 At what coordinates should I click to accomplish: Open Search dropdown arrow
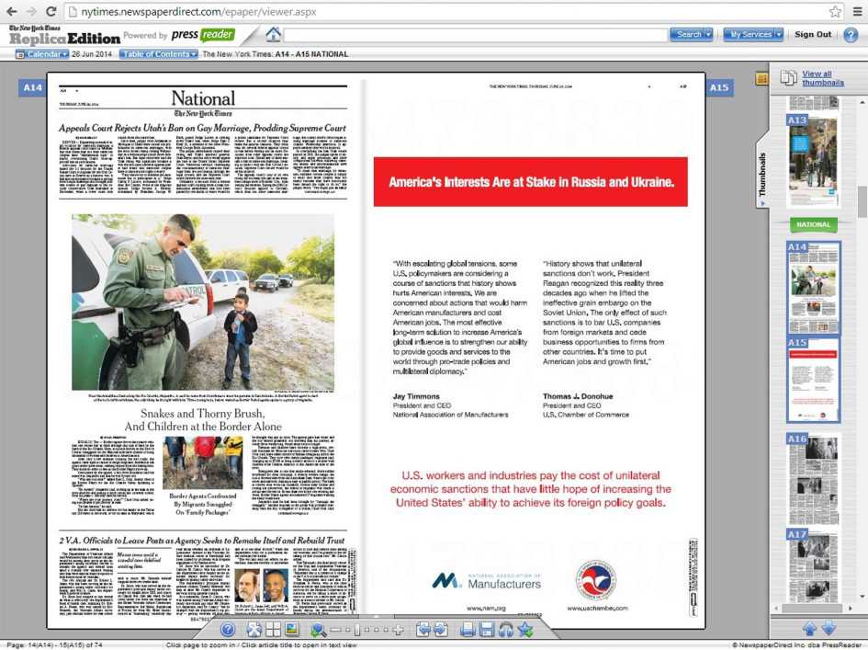708,34
